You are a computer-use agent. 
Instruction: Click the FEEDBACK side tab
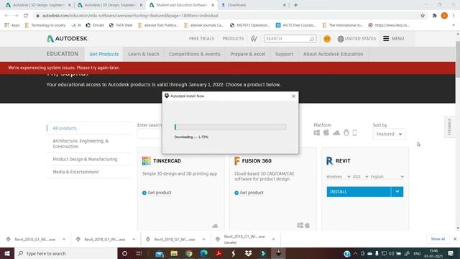[x=449, y=127]
